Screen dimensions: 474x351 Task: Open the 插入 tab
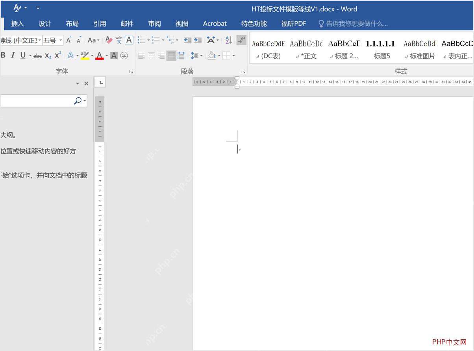coord(17,24)
